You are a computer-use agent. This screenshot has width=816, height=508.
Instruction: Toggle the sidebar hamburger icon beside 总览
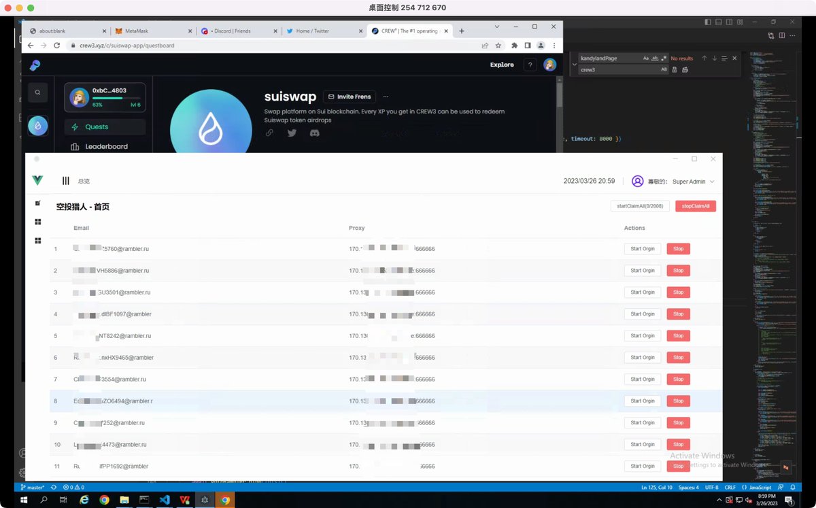tap(66, 181)
